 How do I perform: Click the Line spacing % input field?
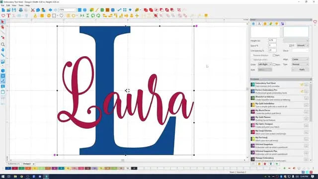click(x=272, y=50)
